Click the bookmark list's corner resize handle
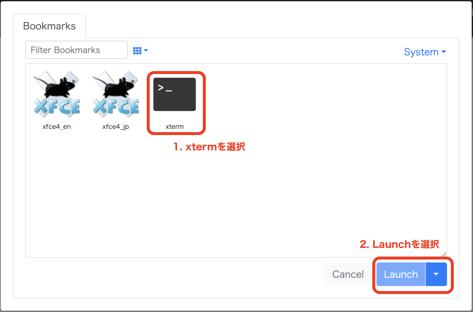The width and height of the screenshot is (473, 312). tap(443, 254)
